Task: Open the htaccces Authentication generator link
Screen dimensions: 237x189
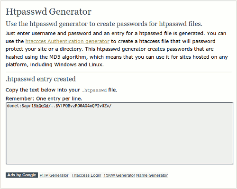Action: coord(67,41)
